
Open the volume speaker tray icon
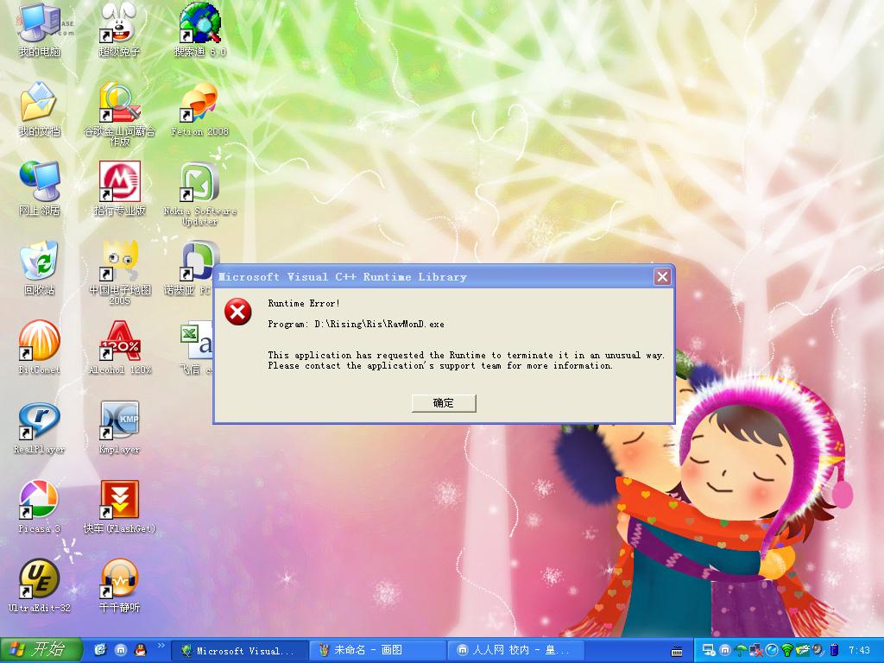(818, 650)
